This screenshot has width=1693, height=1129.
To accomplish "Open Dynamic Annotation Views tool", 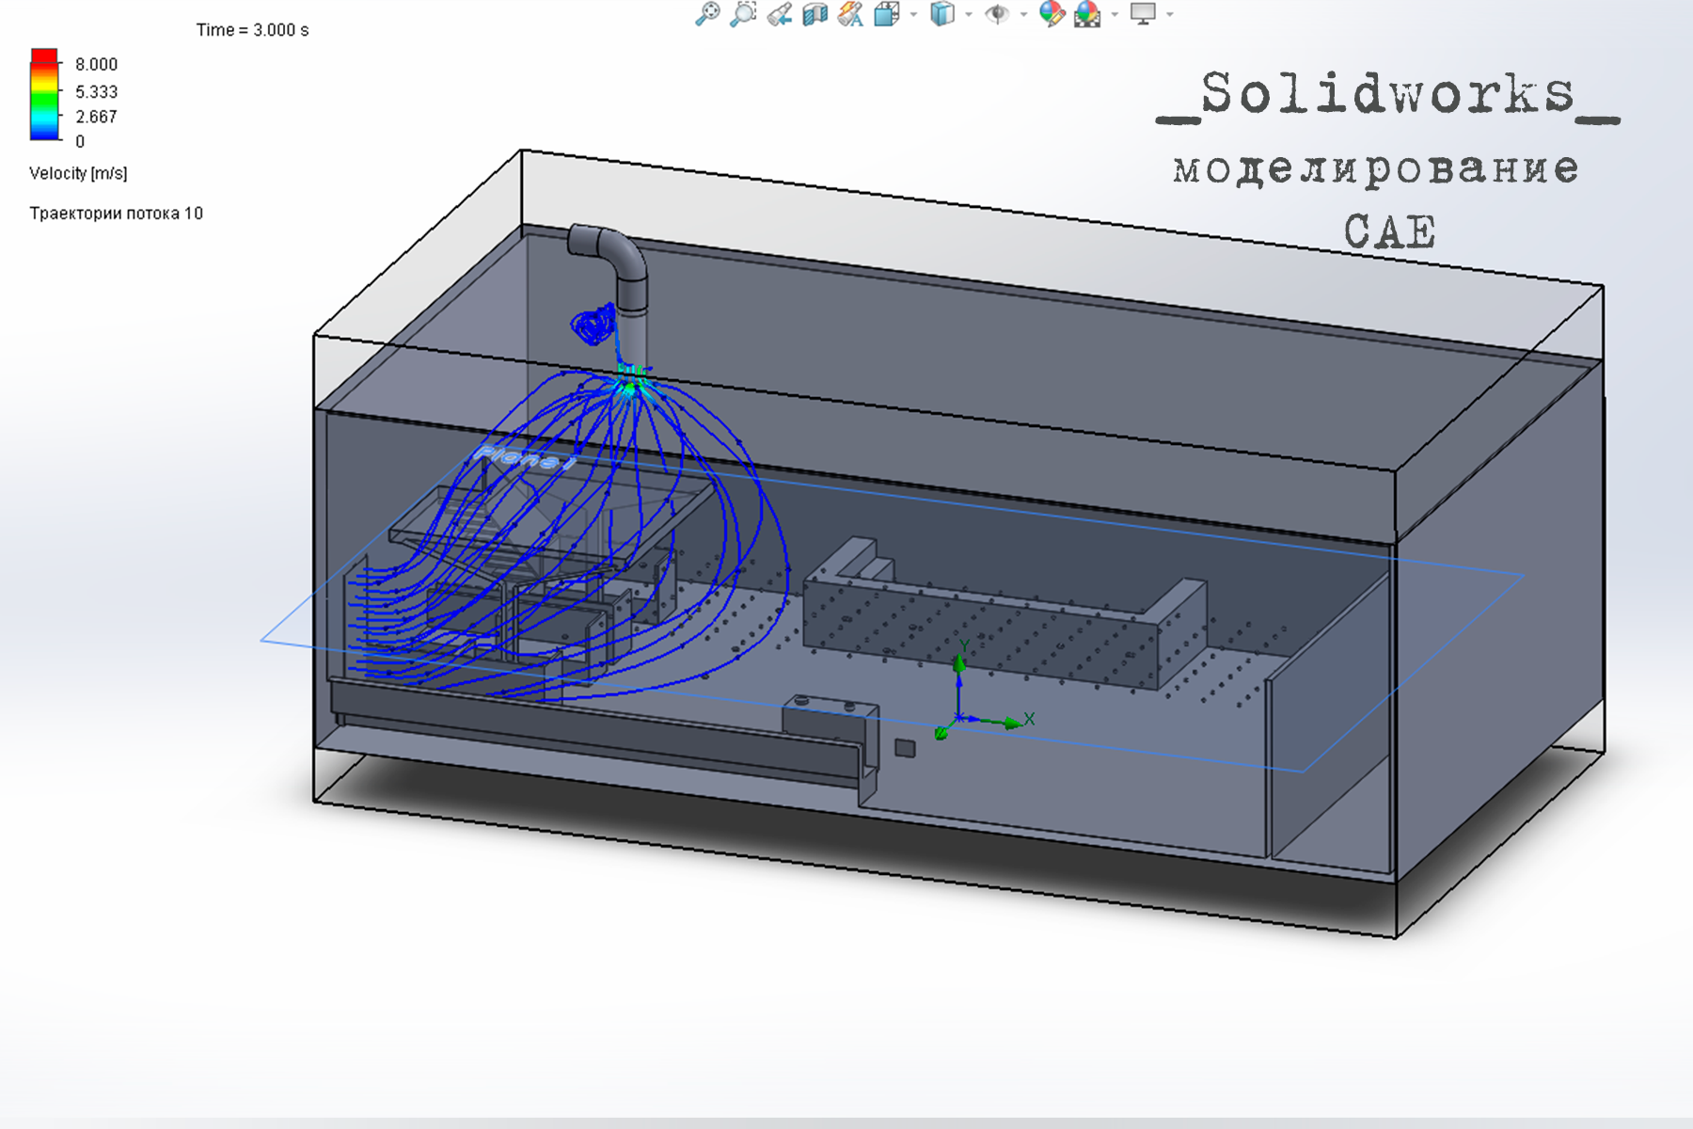I will pyautogui.click(x=850, y=14).
